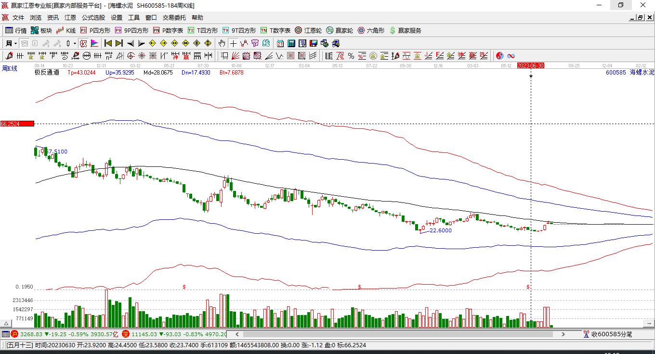The image size is (655, 354).
Task: Click the infinity symbol icon
Action: click(511, 56)
